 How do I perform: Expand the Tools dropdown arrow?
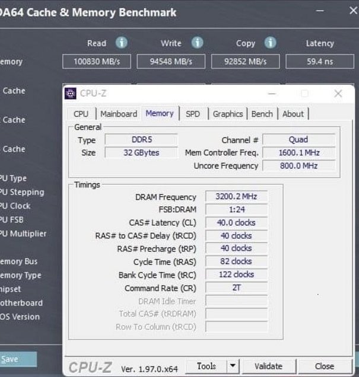point(233,366)
